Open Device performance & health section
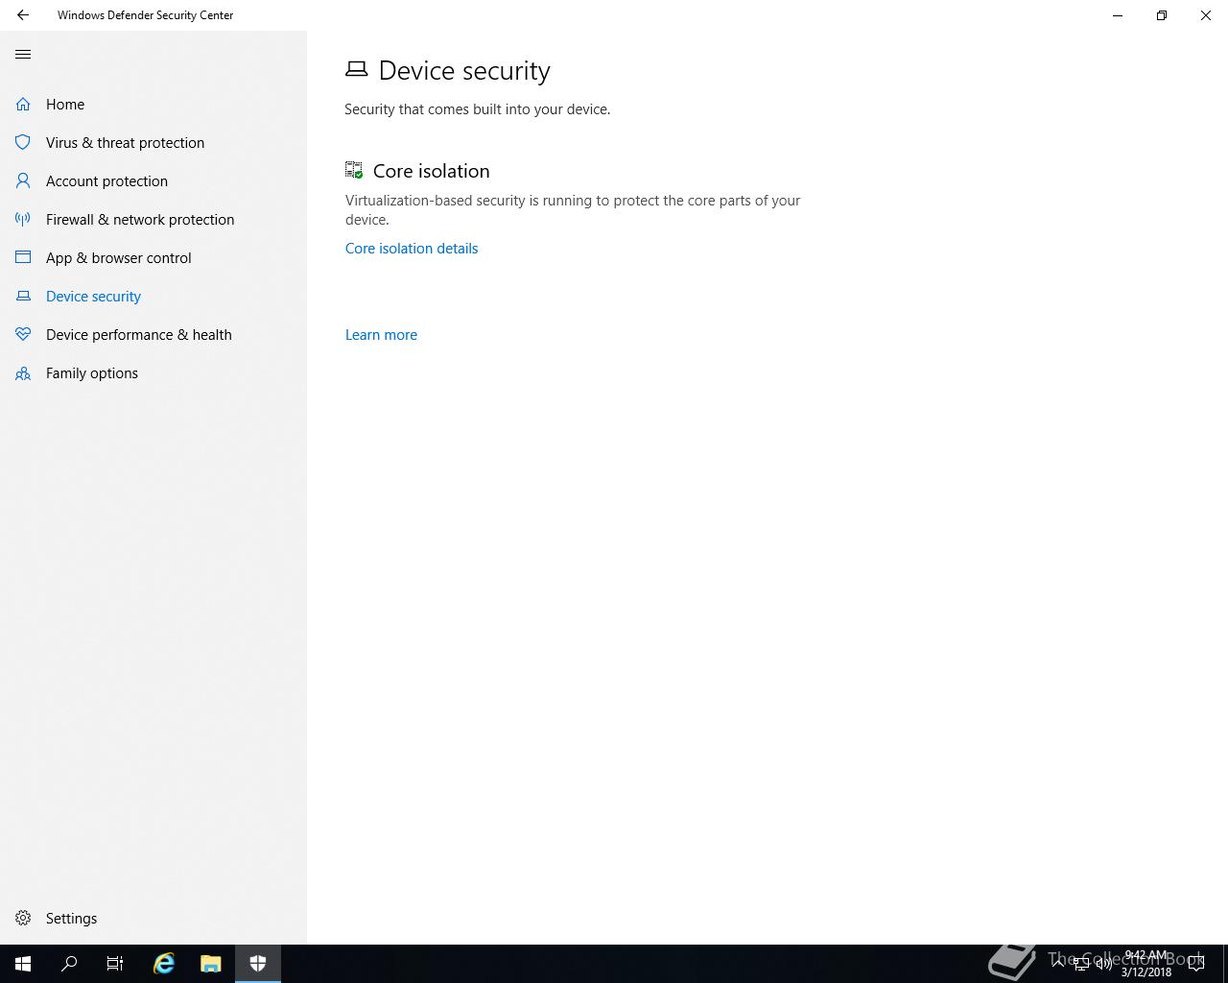This screenshot has height=983, width=1228. point(138,334)
